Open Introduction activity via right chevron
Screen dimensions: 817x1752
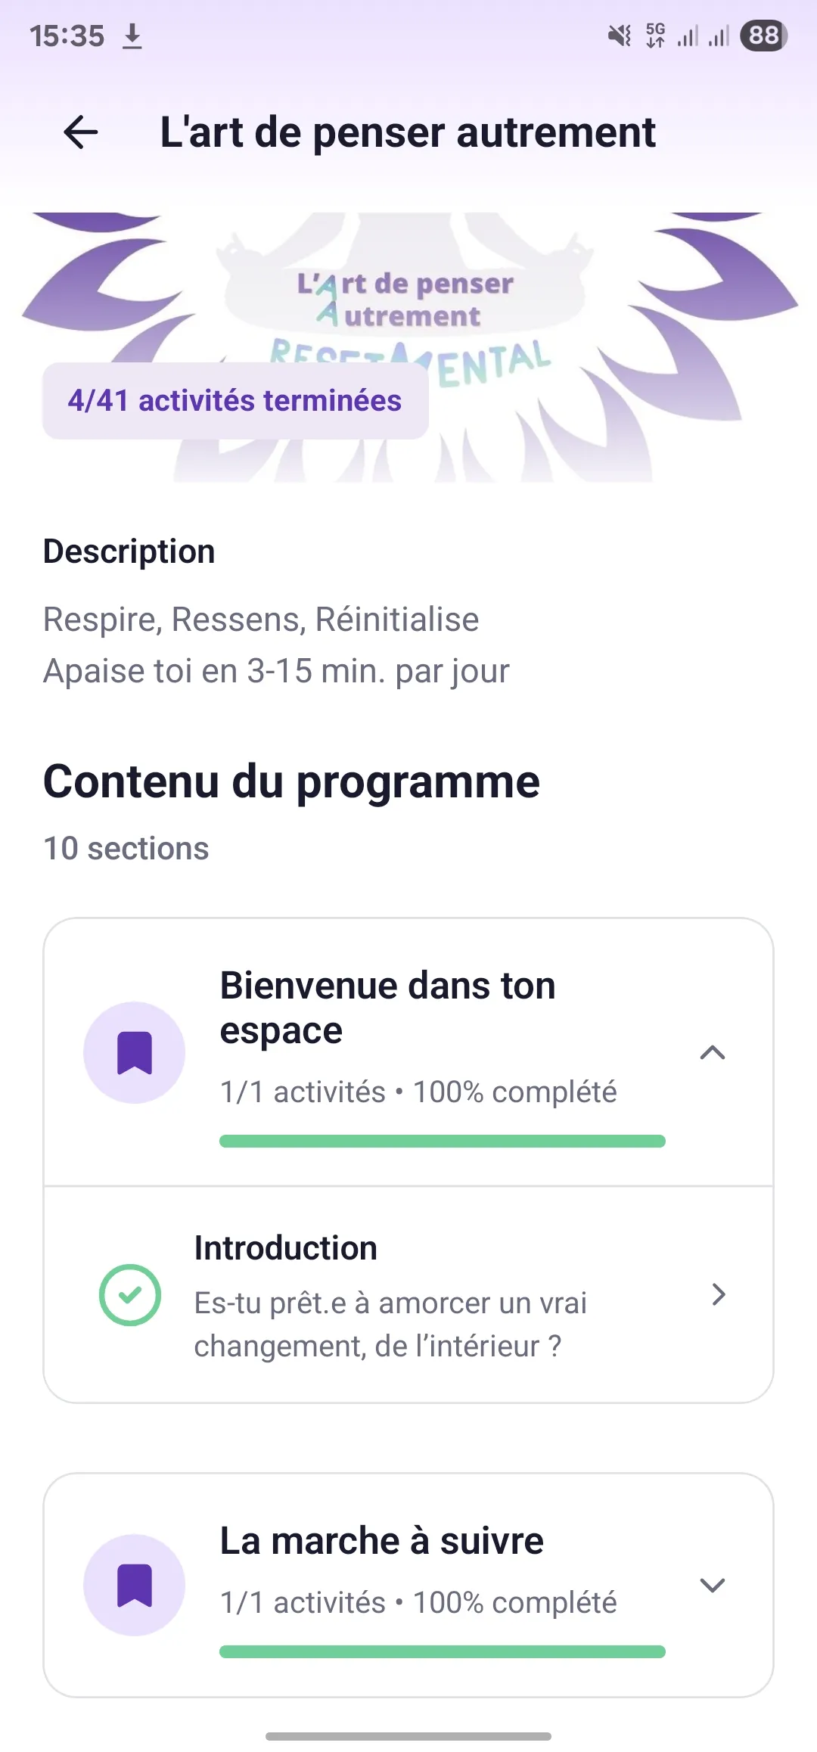[719, 1295]
